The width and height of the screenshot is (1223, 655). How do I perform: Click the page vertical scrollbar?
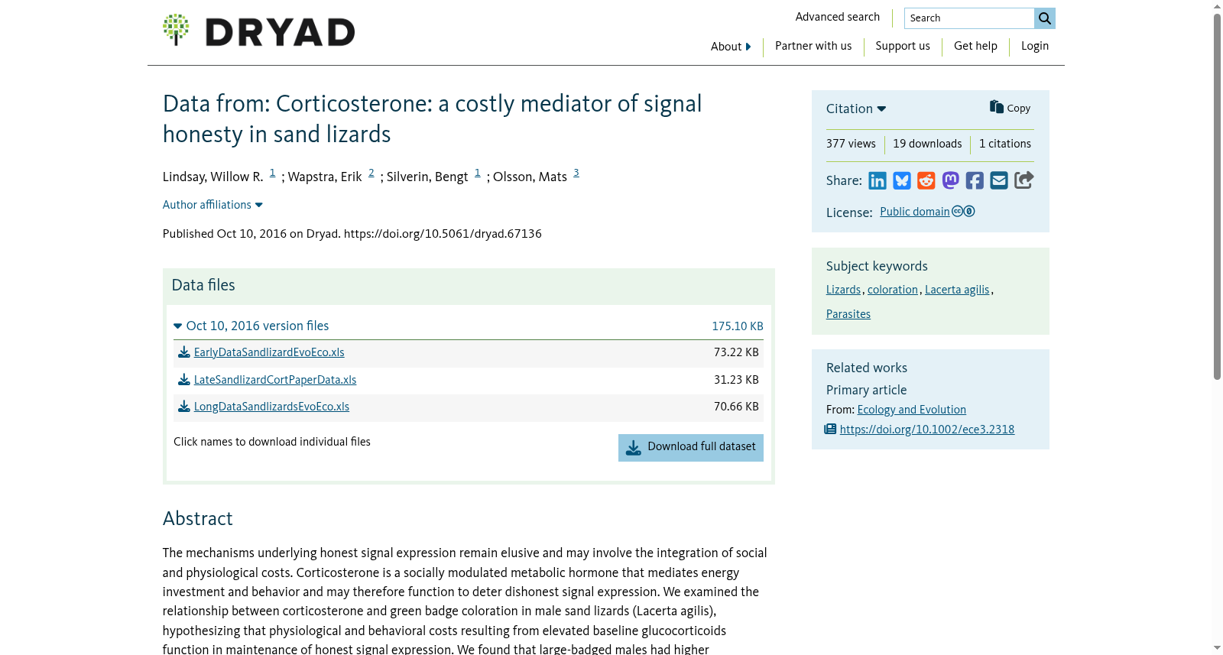(1218, 196)
